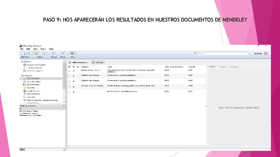Viewport: 280px width, 157px height.
Task: Click the Related toolbar icon
Action: point(54,53)
